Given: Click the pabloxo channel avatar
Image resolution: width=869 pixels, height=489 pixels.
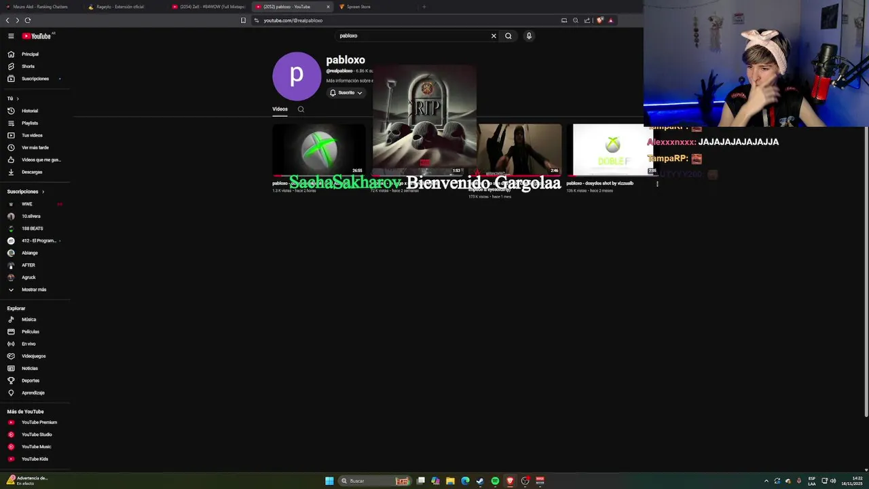Looking at the screenshot, I should click(x=297, y=76).
